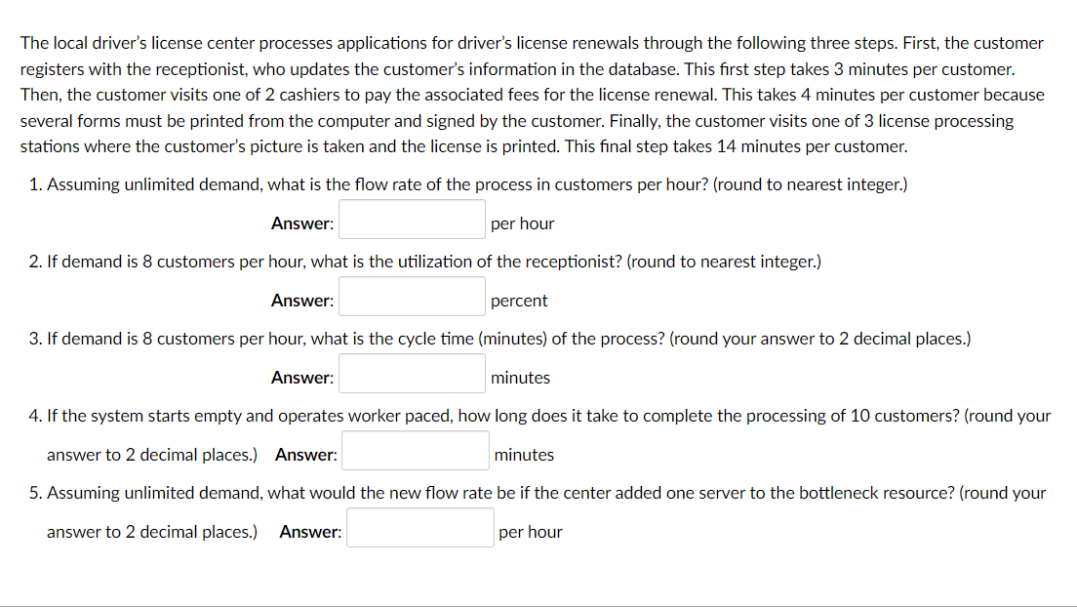Image resolution: width=1077 pixels, height=607 pixels.
Task: Select the bottleneck question answer input
Action: 419,527
